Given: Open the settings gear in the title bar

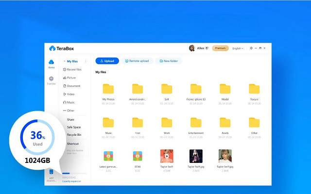Looking at the screenshot, I should coord(251,48).
